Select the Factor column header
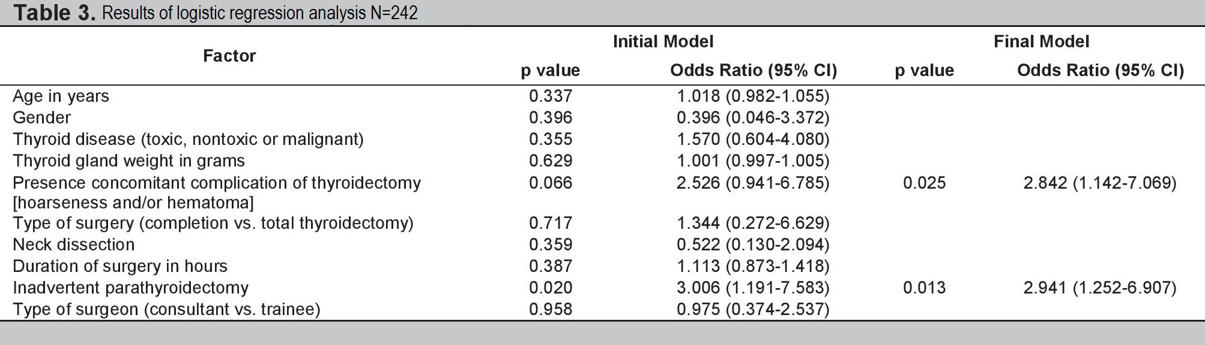The height and width of the screenshot is (345, 1205). coord(229,56)
